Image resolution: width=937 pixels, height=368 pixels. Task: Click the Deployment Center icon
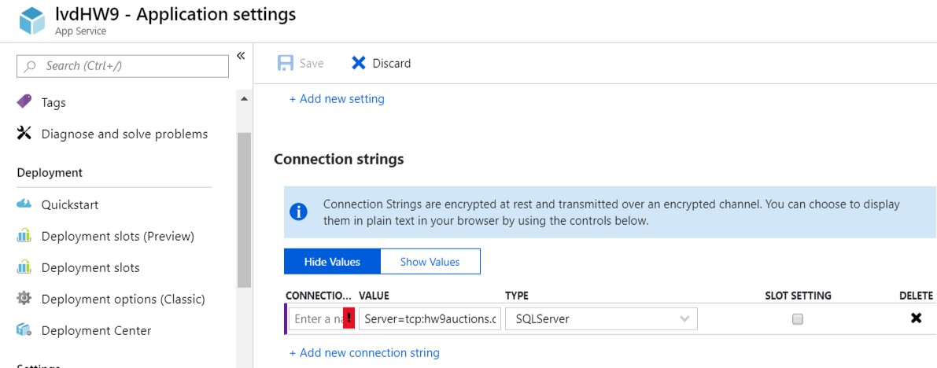[24, 330]
